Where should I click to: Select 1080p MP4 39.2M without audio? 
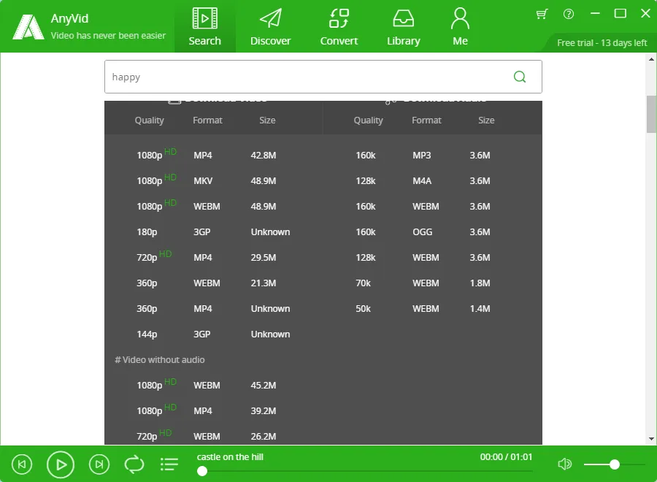(x=214, y=410)
